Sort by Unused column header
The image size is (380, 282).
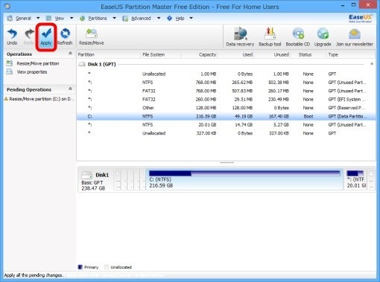pyautogui.click(x=272, y=54)
